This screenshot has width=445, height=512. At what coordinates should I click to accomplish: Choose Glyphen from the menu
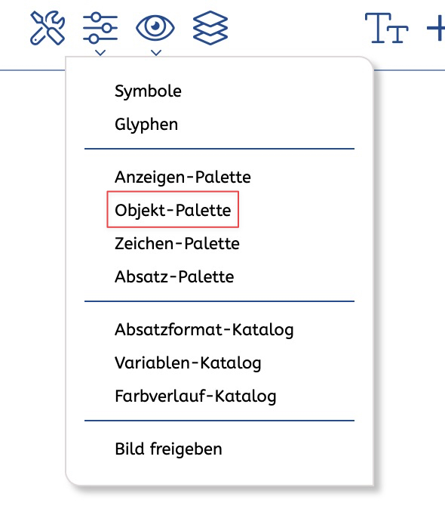pyautogui.click(x=146, y=125)
